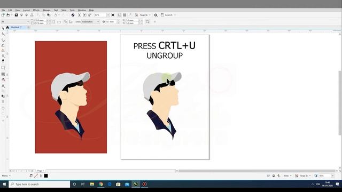This screenshot has width=342, height=192.
Task: Open the Window menu
Action: (x=82, y=10)
